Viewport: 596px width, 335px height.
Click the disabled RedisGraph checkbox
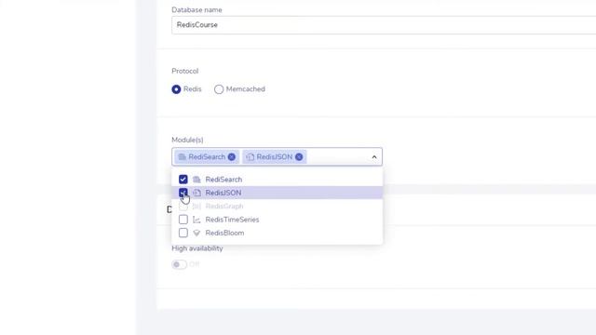[x=183, y=207]
